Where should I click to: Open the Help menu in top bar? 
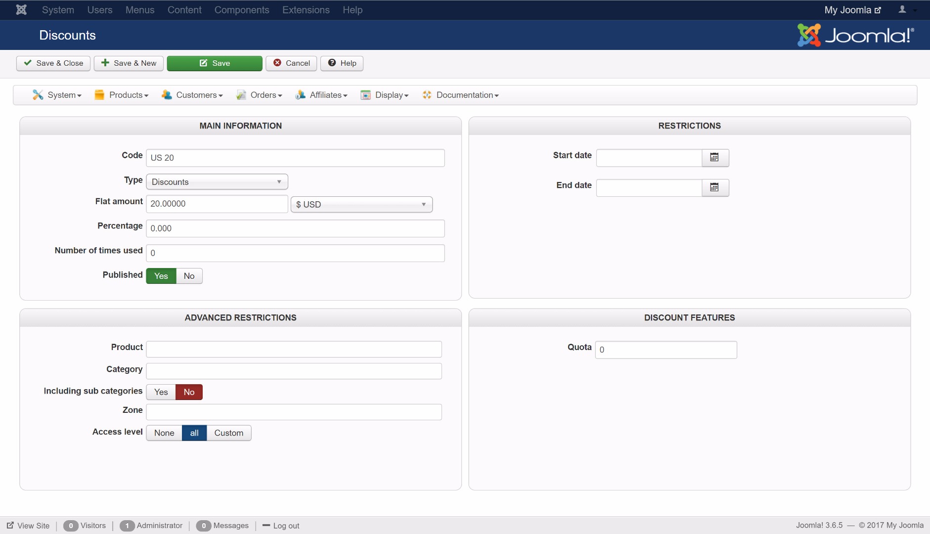353,10
